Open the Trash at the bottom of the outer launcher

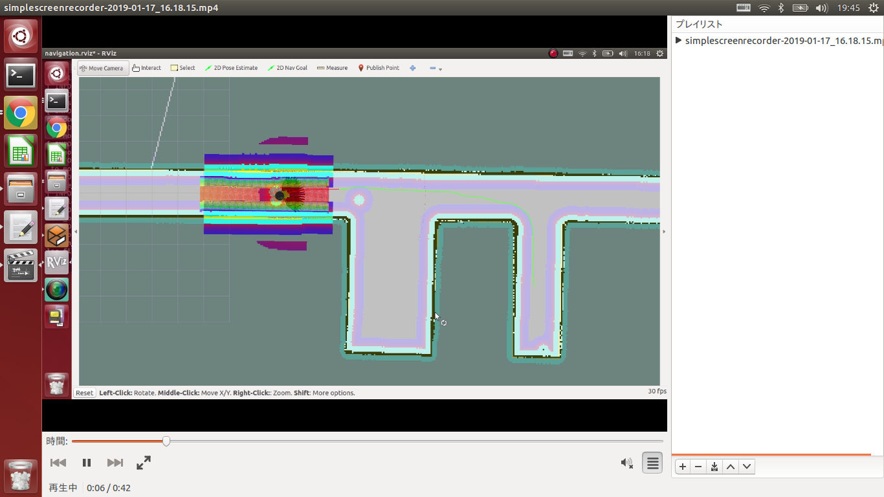coord(21,476)
